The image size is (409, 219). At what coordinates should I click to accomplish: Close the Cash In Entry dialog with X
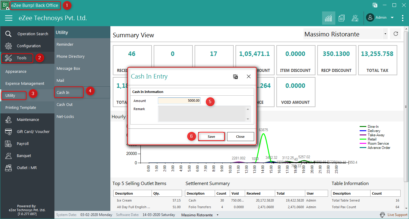click(249, 76)
